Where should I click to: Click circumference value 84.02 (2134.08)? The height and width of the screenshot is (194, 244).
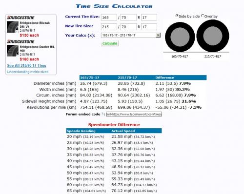(x=96, y=95)
